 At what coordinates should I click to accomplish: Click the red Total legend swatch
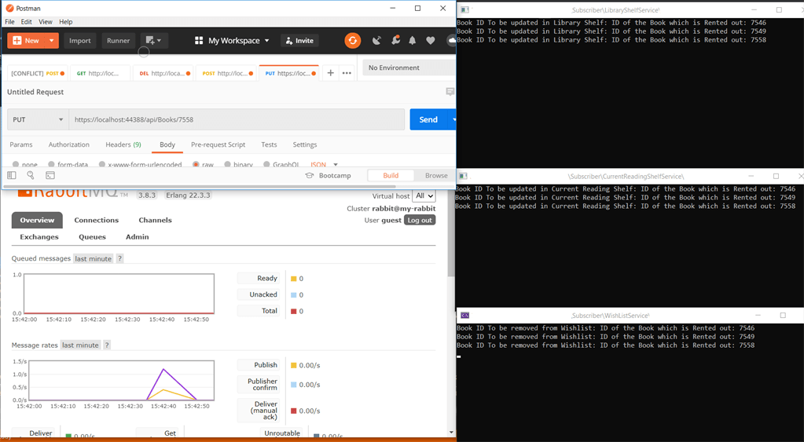click(x=294, y=311)
